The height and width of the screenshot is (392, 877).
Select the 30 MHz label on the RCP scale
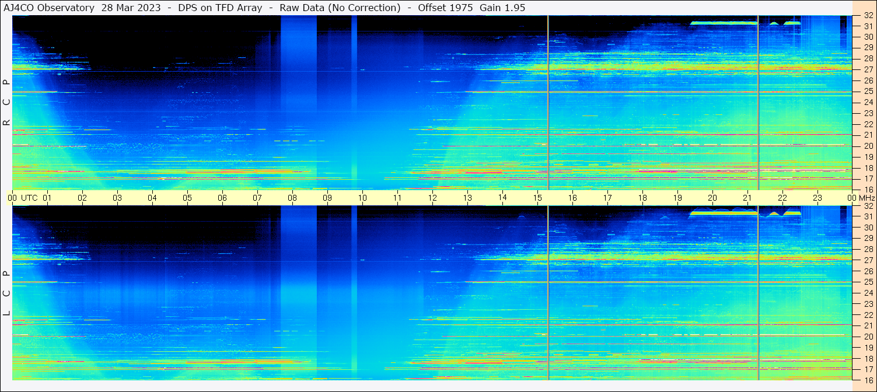(x=868, y=37)
